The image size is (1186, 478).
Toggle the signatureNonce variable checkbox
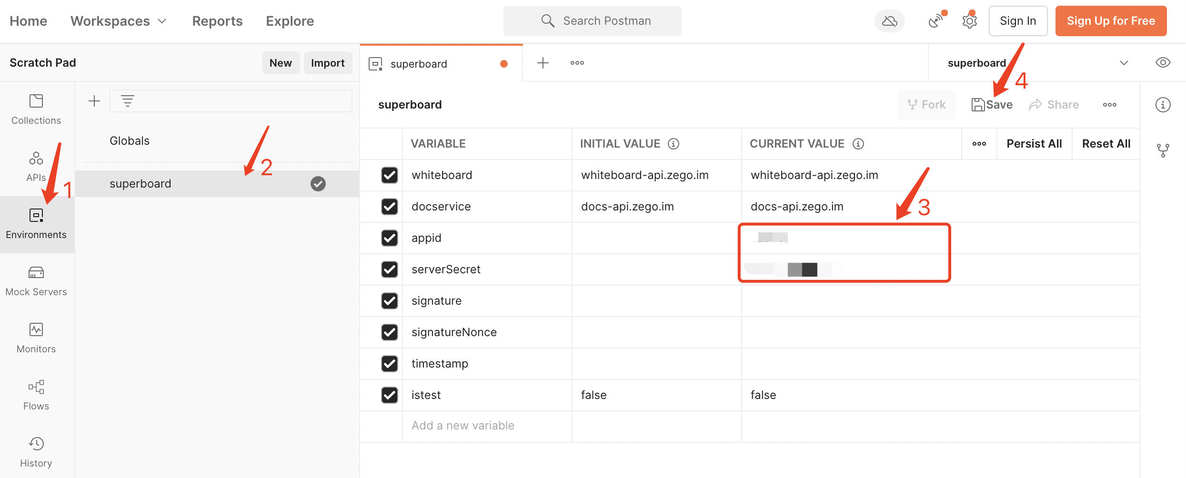390,332
